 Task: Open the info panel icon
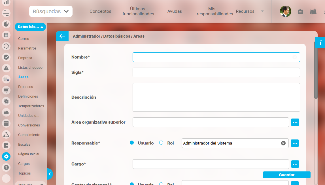(320, 43)
